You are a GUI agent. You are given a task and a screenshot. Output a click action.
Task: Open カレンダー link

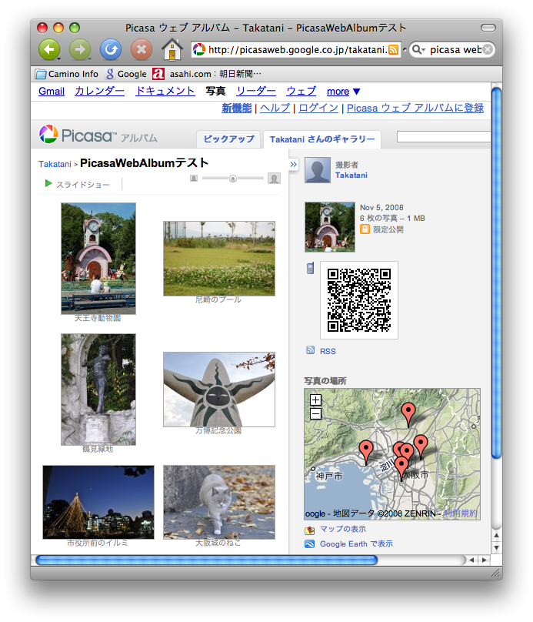(x=99, y=92)
